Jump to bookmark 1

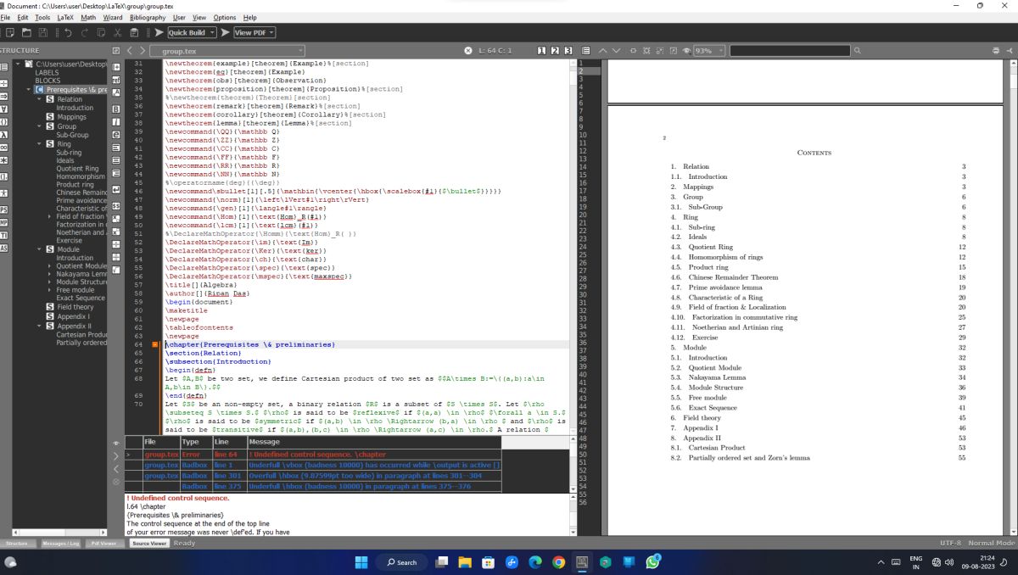(x=541, y=51)
